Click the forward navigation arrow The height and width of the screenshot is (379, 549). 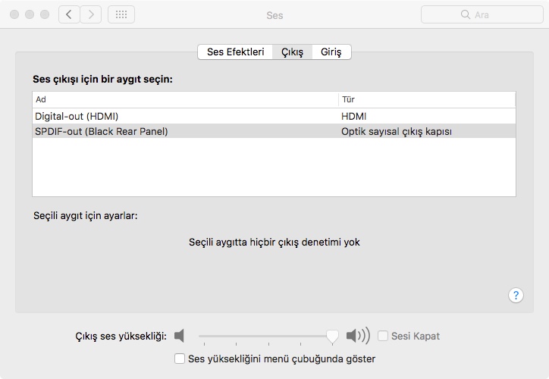tap(91, 14)
